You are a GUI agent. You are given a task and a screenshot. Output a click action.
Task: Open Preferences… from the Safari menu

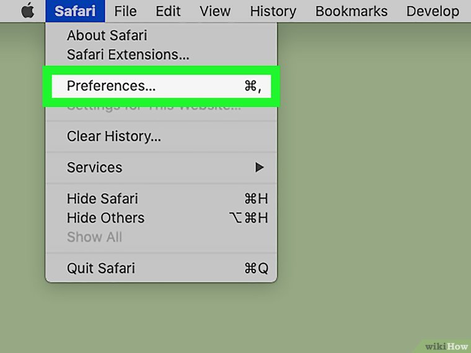tap(112, 86)
